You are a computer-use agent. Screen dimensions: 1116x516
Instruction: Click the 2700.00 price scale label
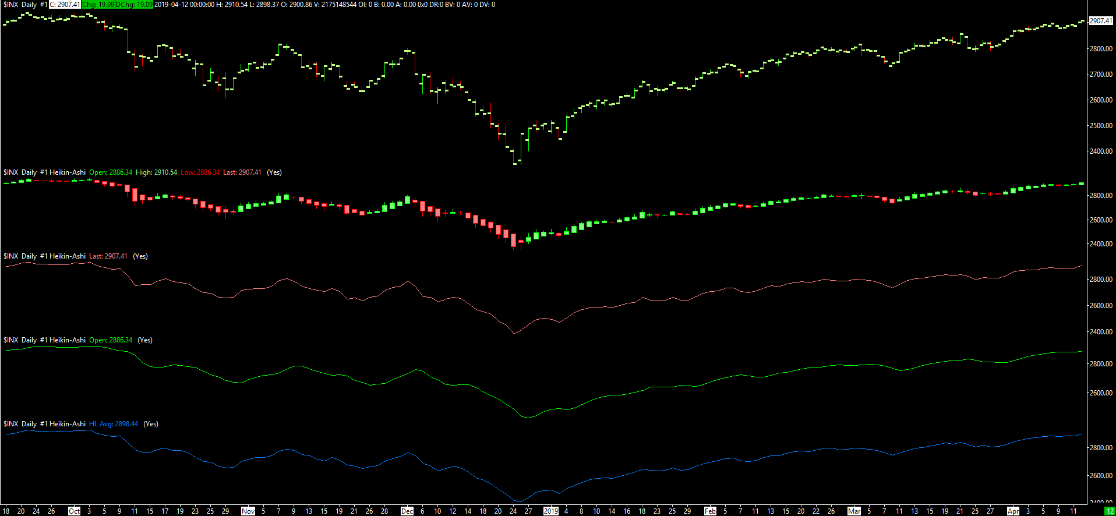[x=1101, y=75]
